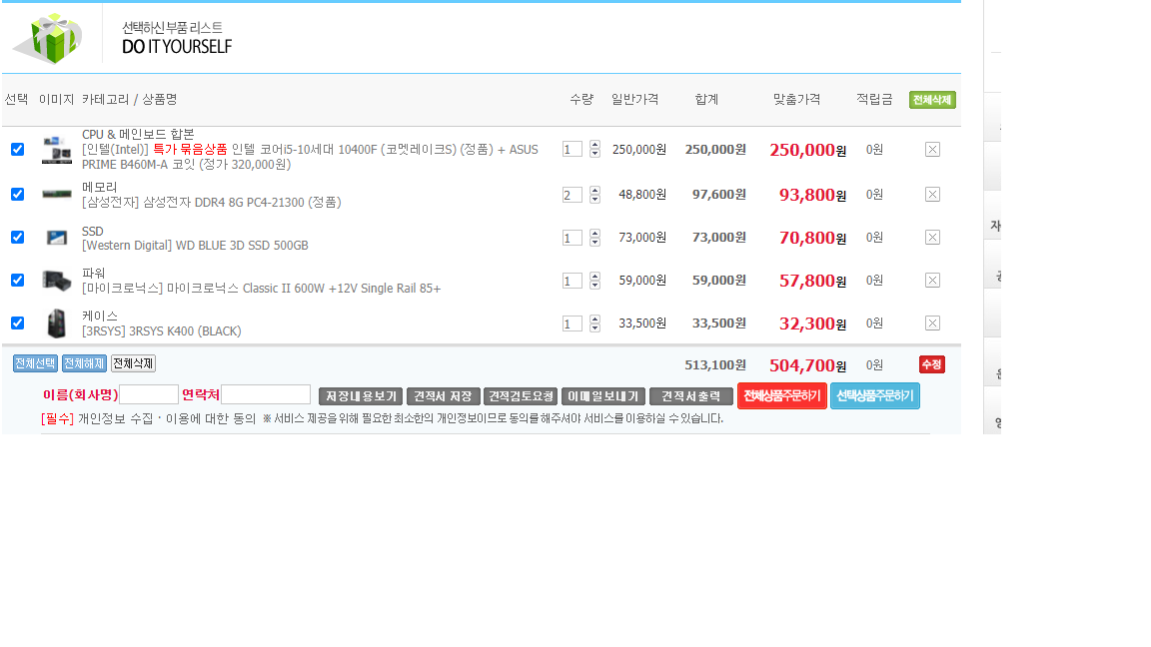
Task: Click the 32,300원 맞춤가격 of case
Action: point(812,323)
